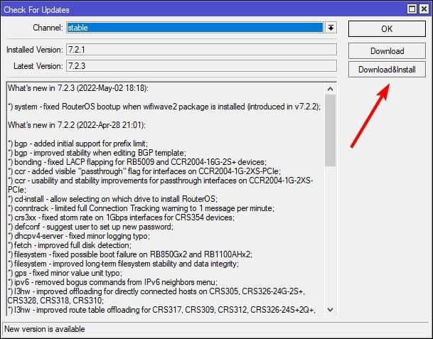Click the 'bgp - added initial support' line

coord(77,144)
